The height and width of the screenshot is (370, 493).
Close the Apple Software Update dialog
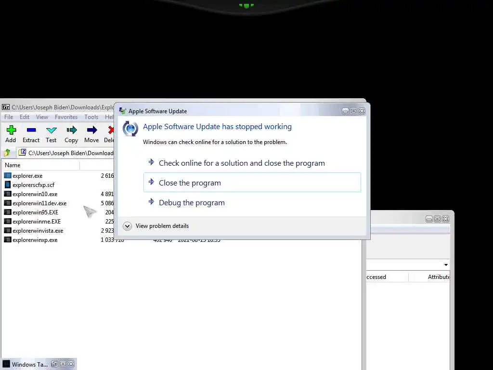coord(362,111)
